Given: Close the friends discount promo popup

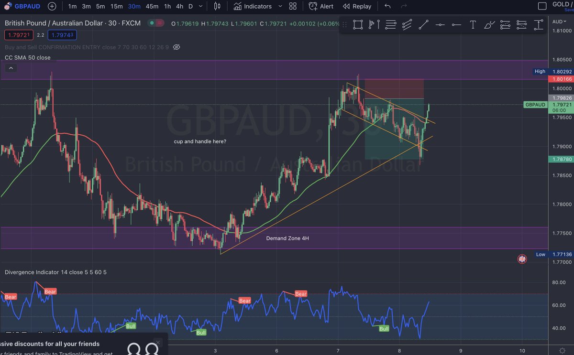Looking at the screenshot, I should click(158, 343).
